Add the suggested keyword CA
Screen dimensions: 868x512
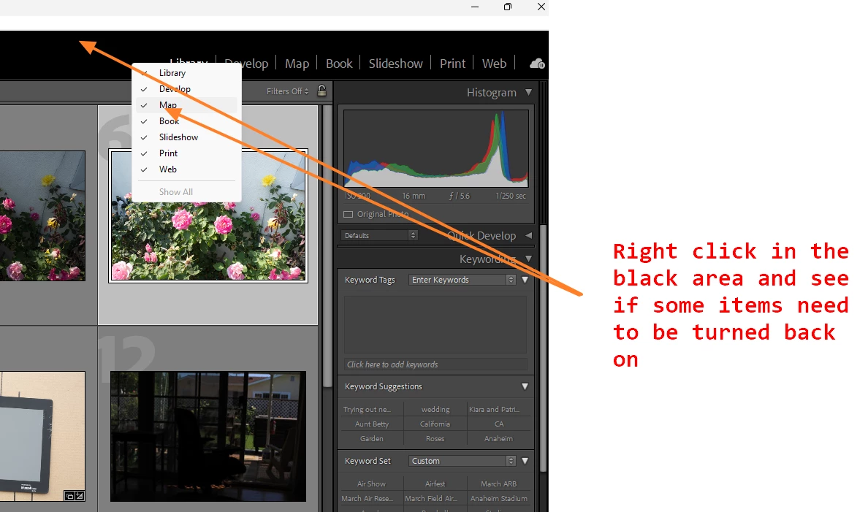(499, 424)
